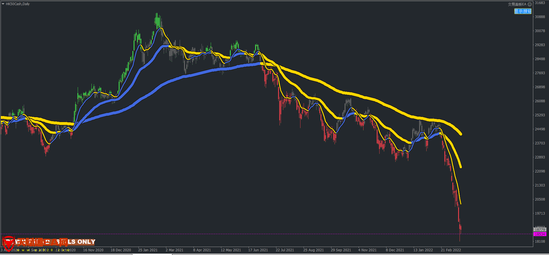This screenshot has height=255, width=549.
Task: Click the 交易面板EA label
Action: pos(517,4)
